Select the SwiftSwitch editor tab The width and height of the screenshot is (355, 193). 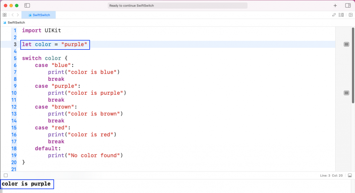tap(39, 15)
